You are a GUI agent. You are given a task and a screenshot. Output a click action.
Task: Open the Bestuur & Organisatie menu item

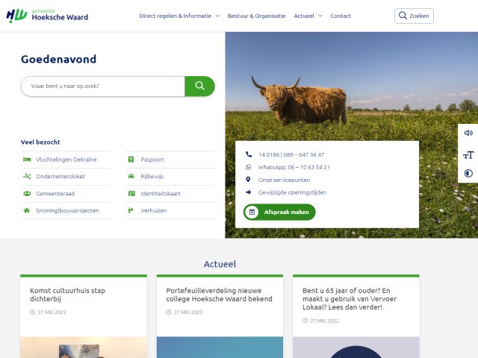click(256, 16)
